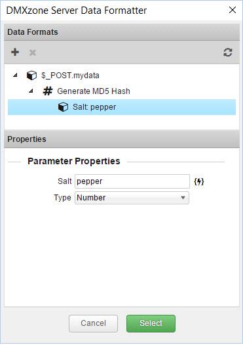
Task: Select the Generate MD5 Hash tree item
Action: click(x=94, y=91)
